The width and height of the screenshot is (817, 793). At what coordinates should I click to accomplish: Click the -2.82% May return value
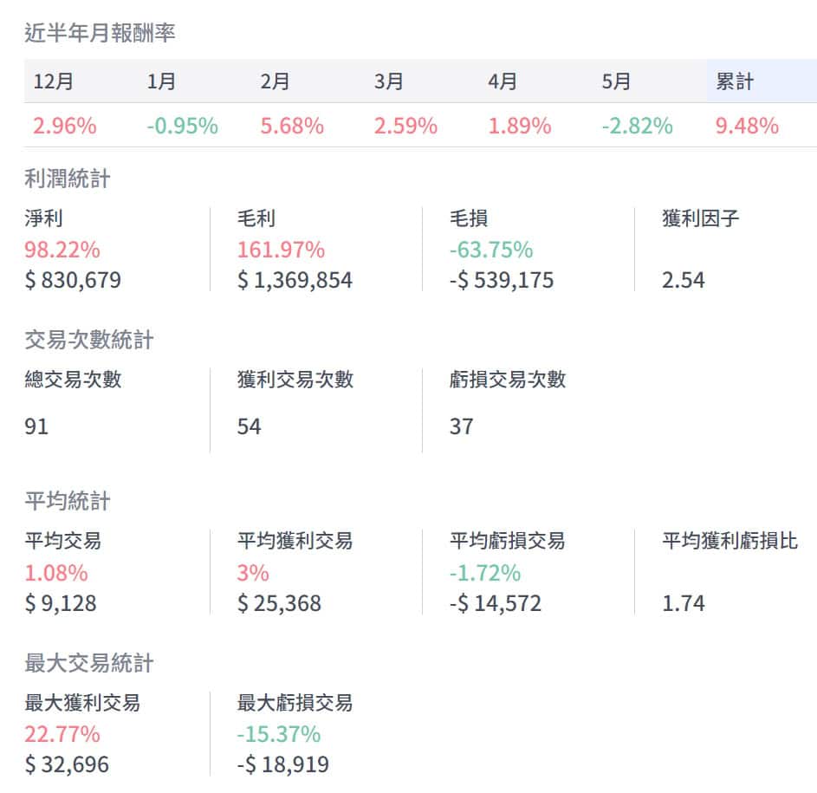637,127
